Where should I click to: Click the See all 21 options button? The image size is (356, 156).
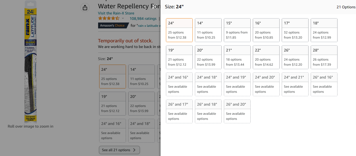coord(119,150)
